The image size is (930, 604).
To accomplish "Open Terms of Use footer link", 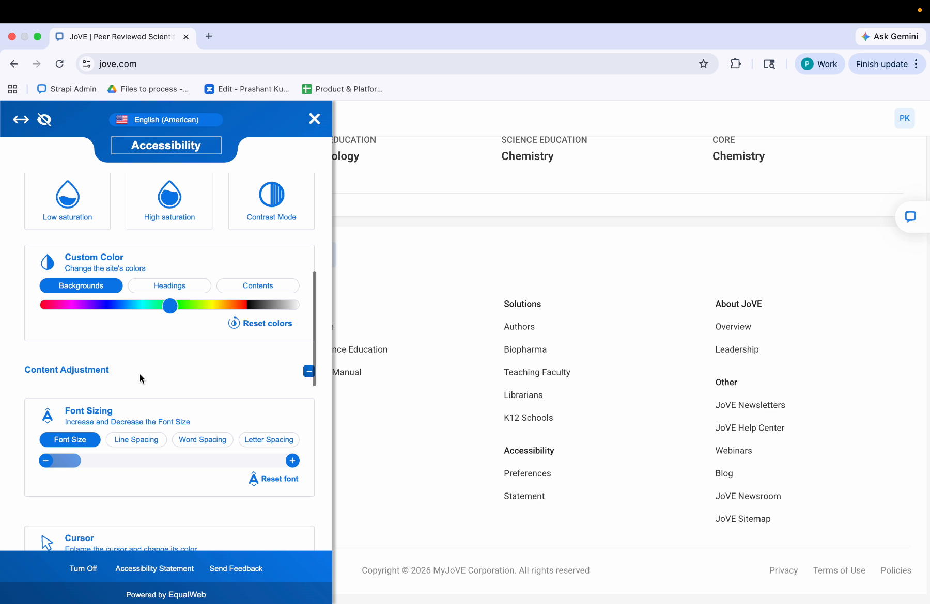I will tap(839, 570).
